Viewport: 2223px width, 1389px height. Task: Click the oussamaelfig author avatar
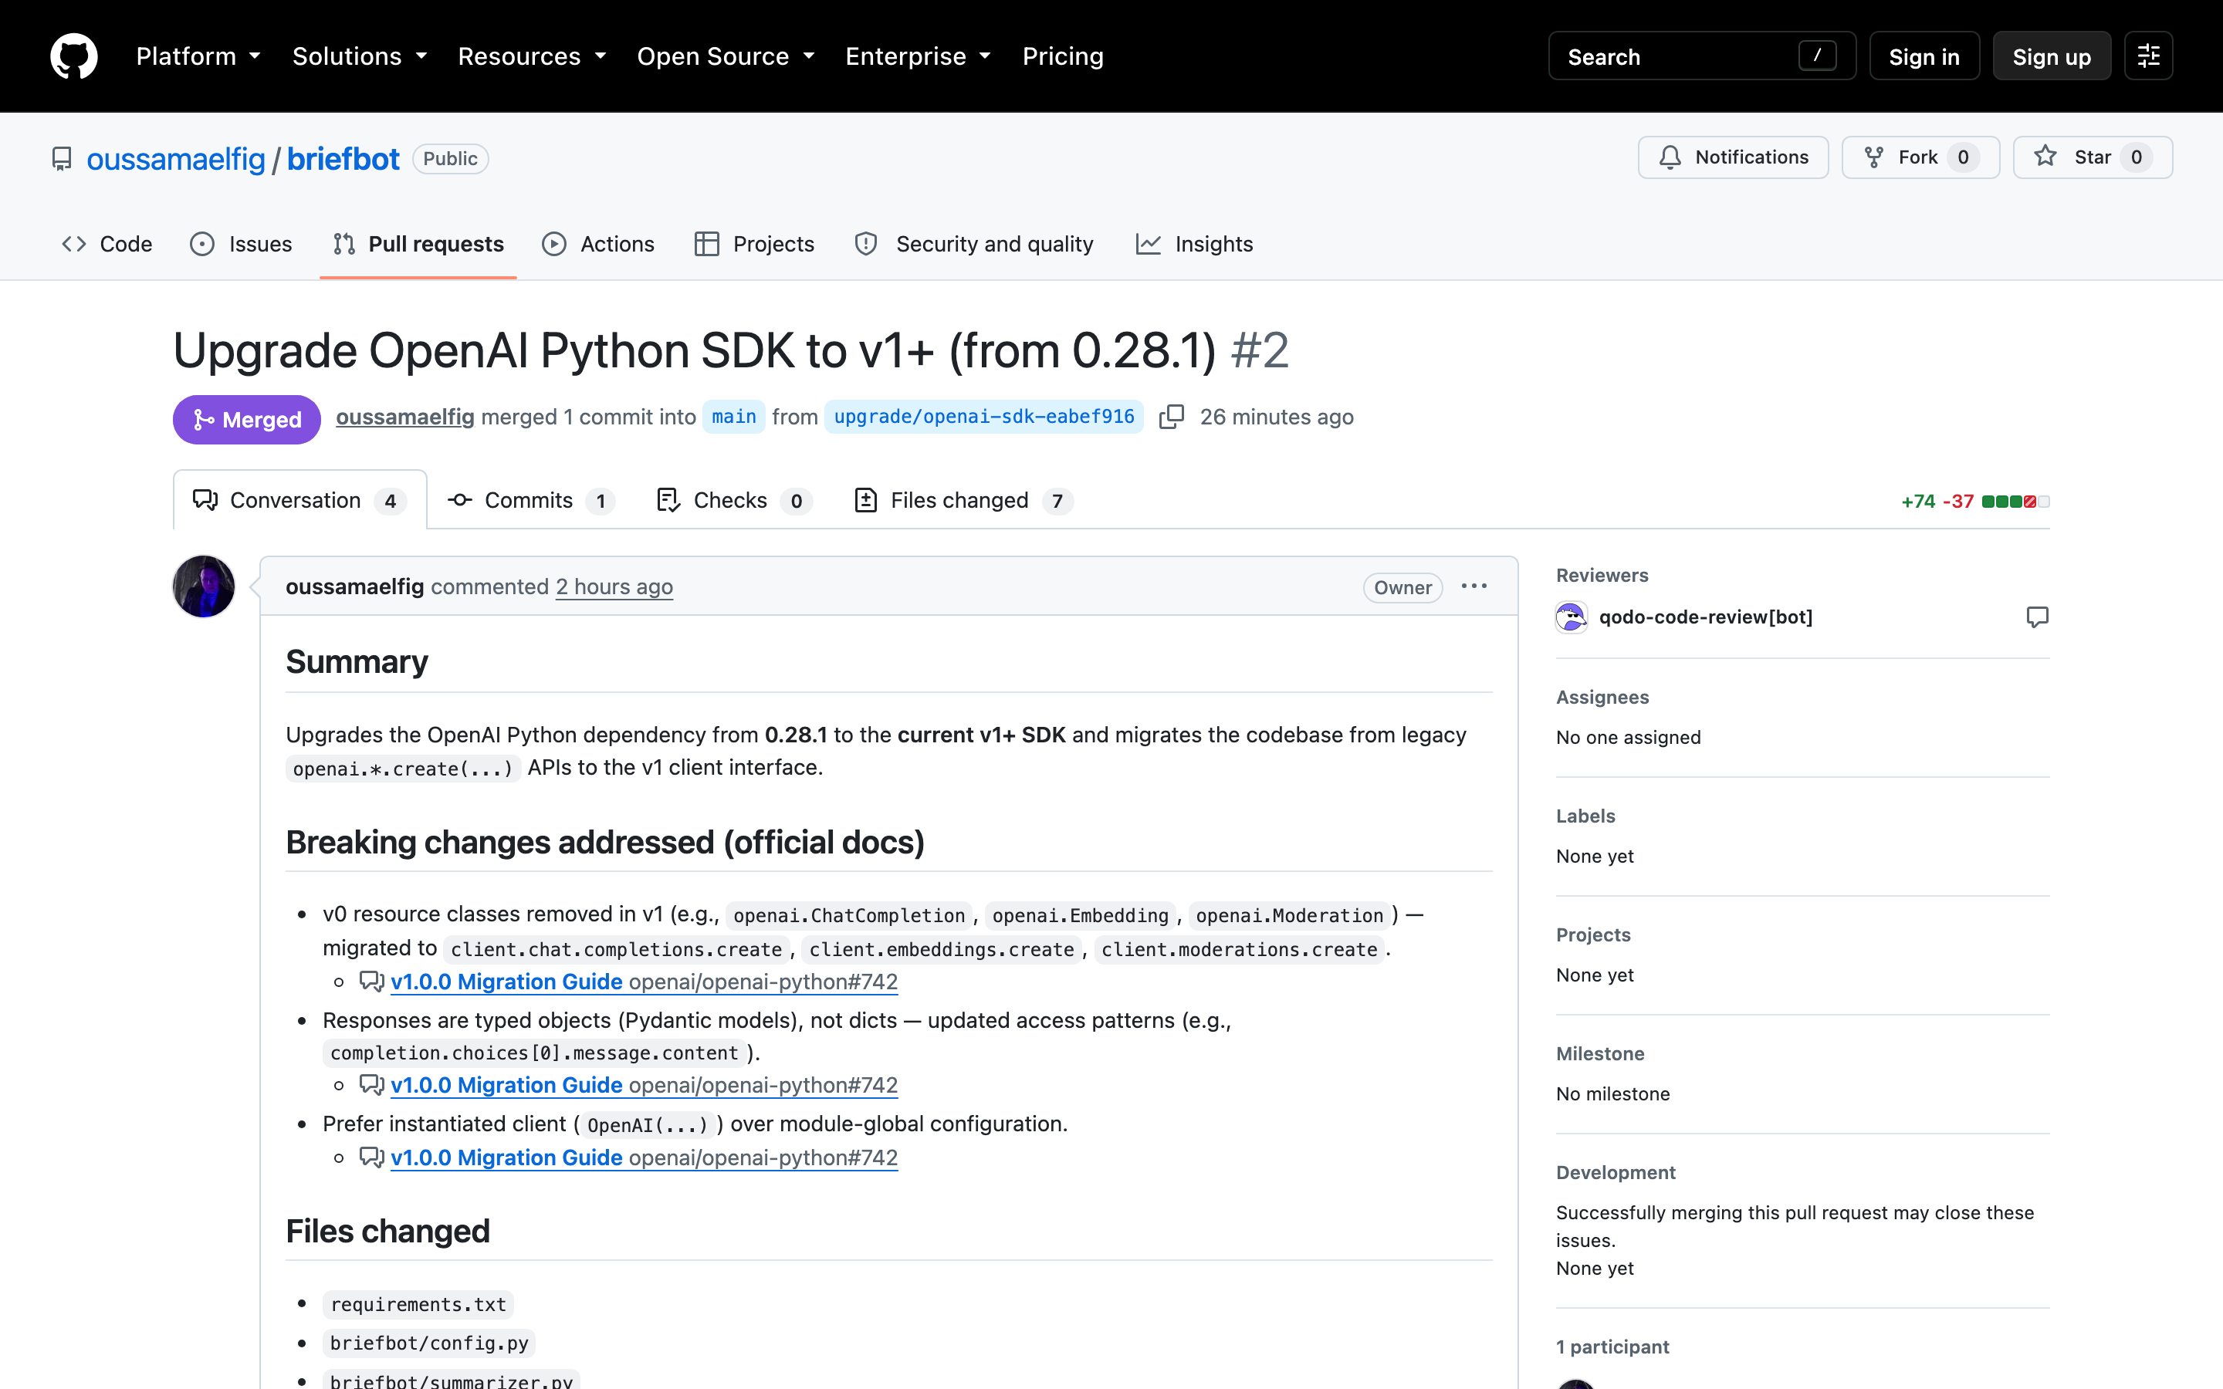tap(204, 586)
